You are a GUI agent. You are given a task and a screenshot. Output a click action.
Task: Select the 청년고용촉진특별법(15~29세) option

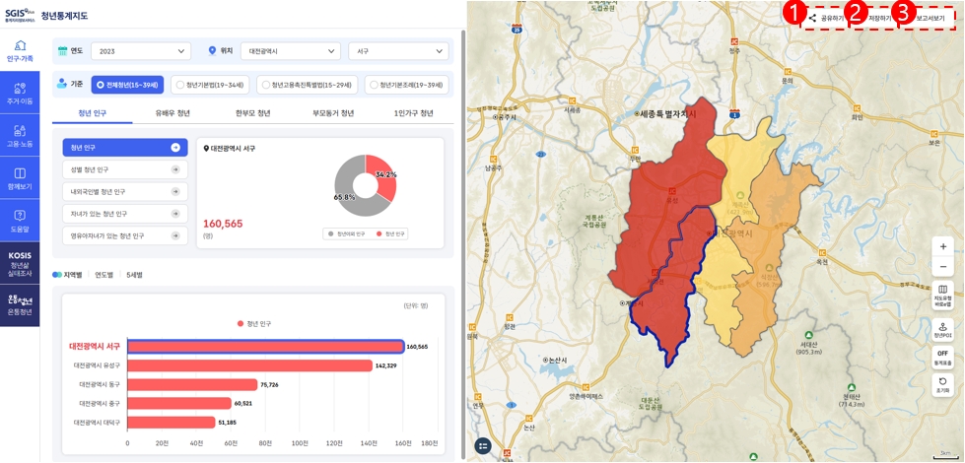pyautogui.click(x=306, y=85)
